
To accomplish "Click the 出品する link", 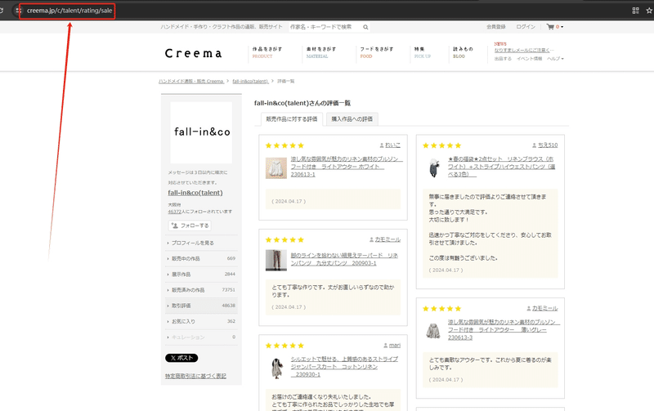I will pyautogui.click(x=503, y=59).
